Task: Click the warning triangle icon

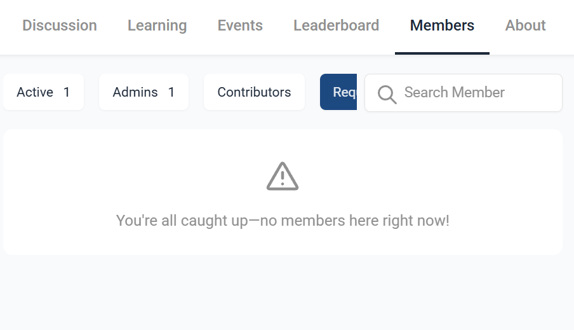Action: [283, 176]
